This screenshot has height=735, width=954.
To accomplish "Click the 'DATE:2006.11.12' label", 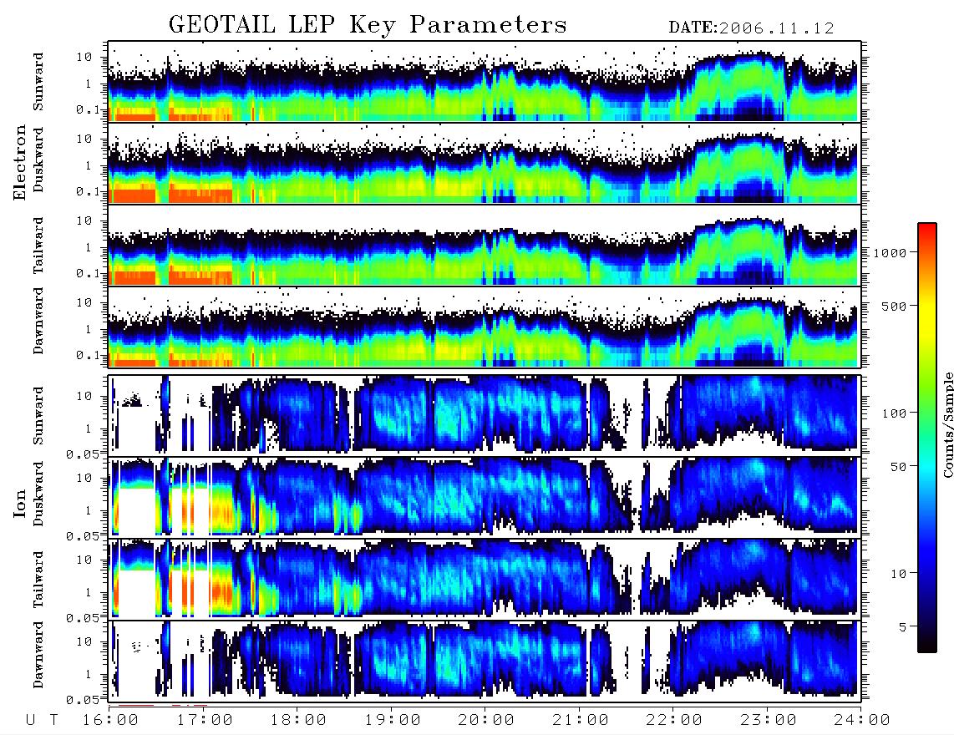I will click(x=751, y=28).
